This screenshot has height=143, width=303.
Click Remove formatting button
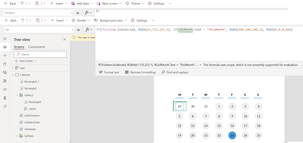click(140, 72)
